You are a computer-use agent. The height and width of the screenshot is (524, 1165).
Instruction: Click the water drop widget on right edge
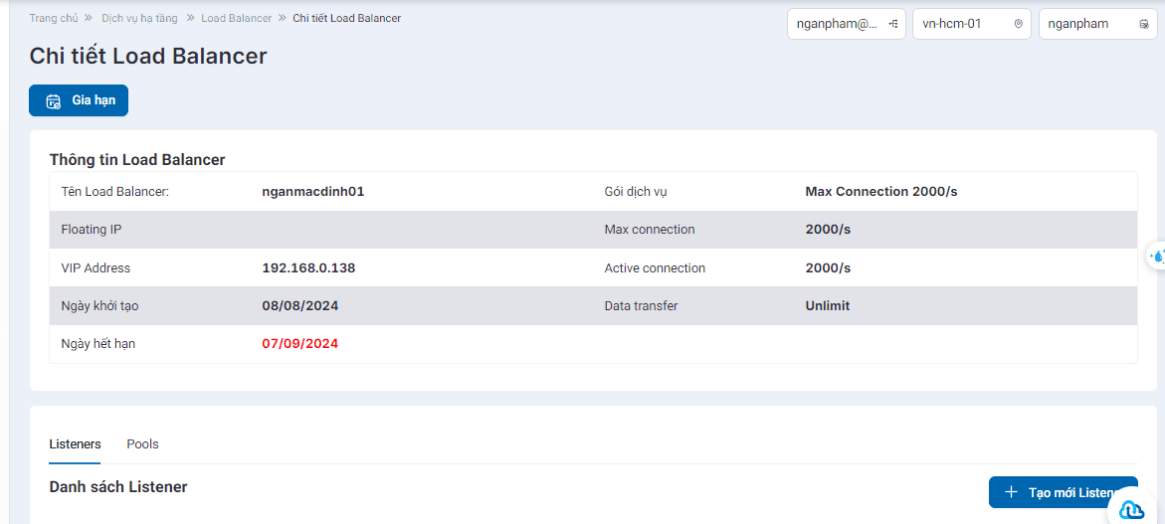click(x=1157, y=257)
